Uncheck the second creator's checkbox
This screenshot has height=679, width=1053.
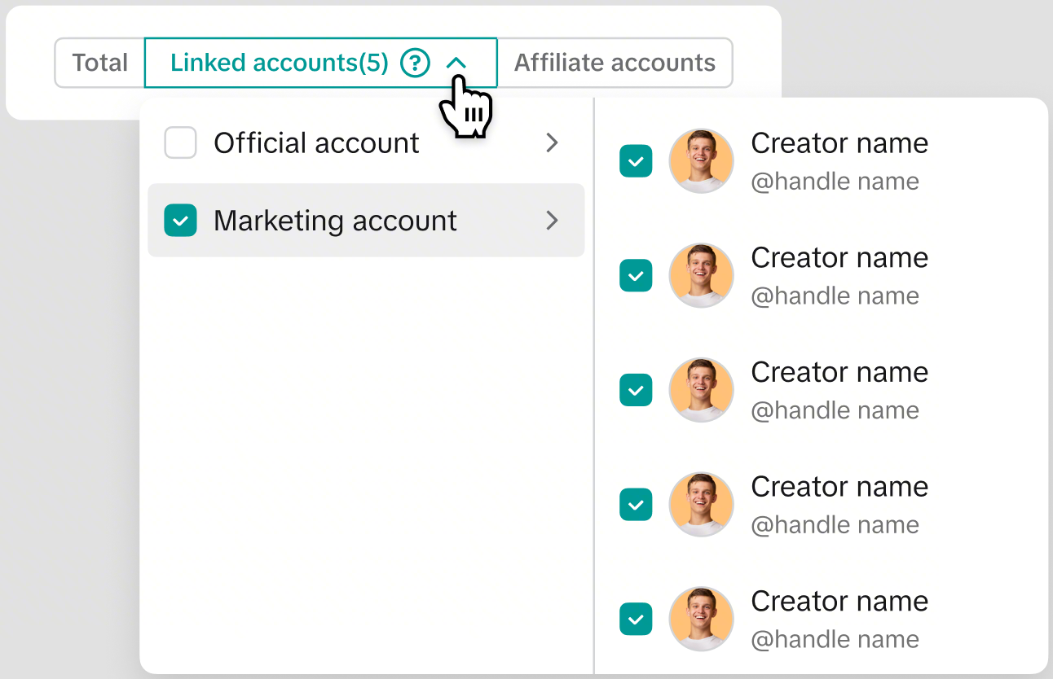pos(636,276)
